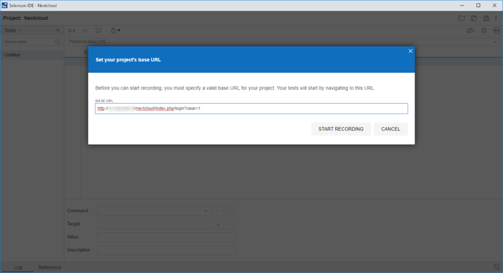Open the project's more options menu
The image size is (503, 273).
[x=496, y=18]
